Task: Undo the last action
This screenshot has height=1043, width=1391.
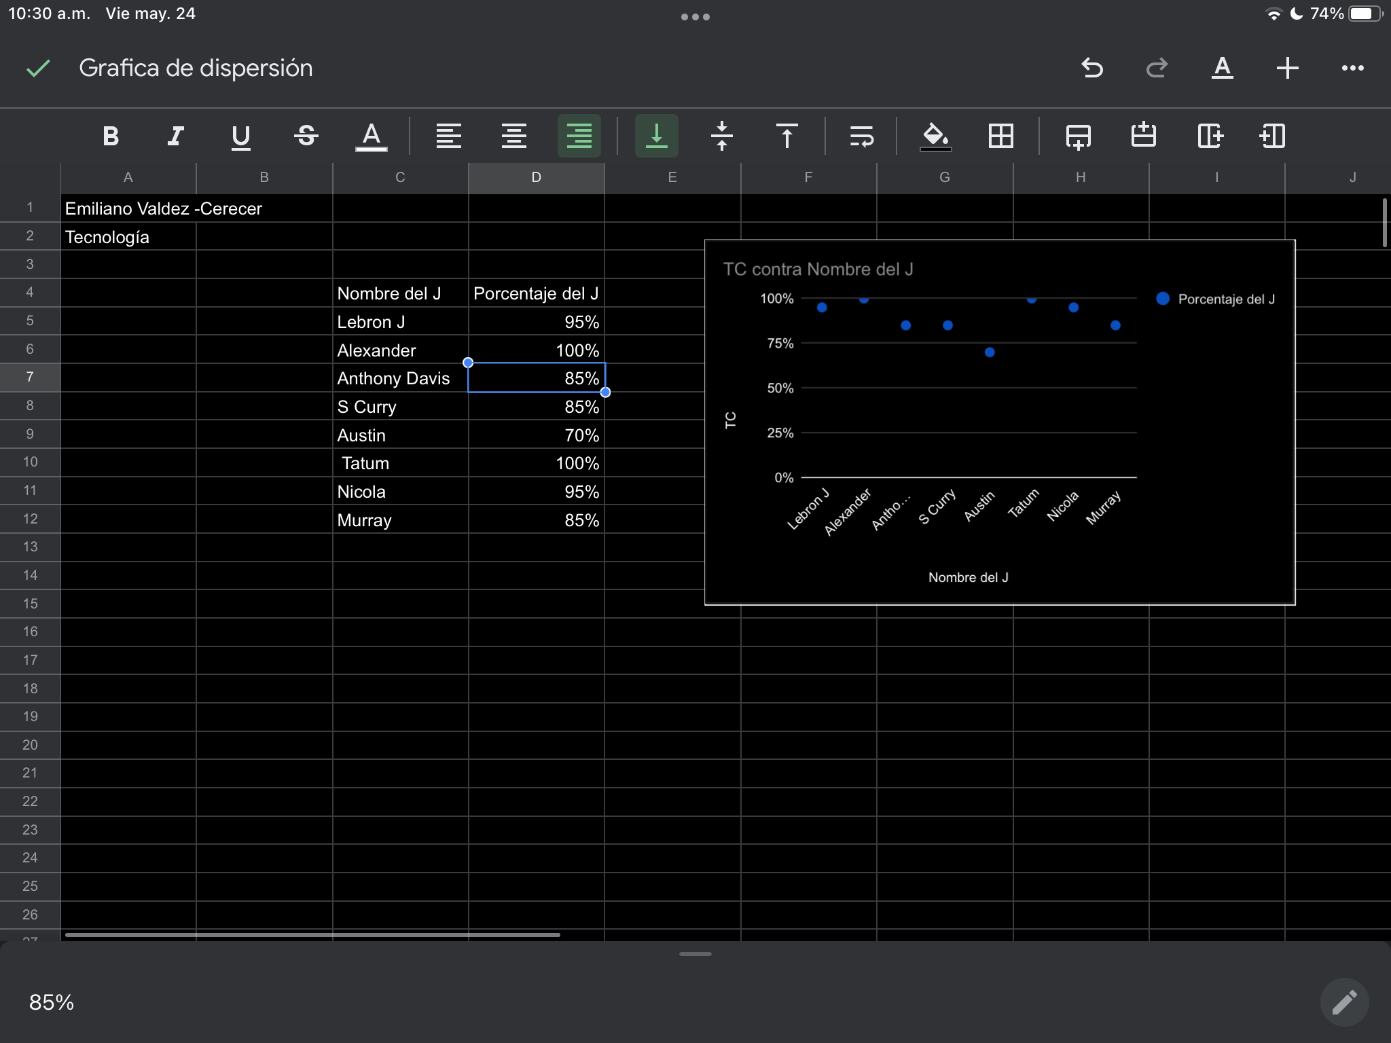Action: coord(1091,68)
